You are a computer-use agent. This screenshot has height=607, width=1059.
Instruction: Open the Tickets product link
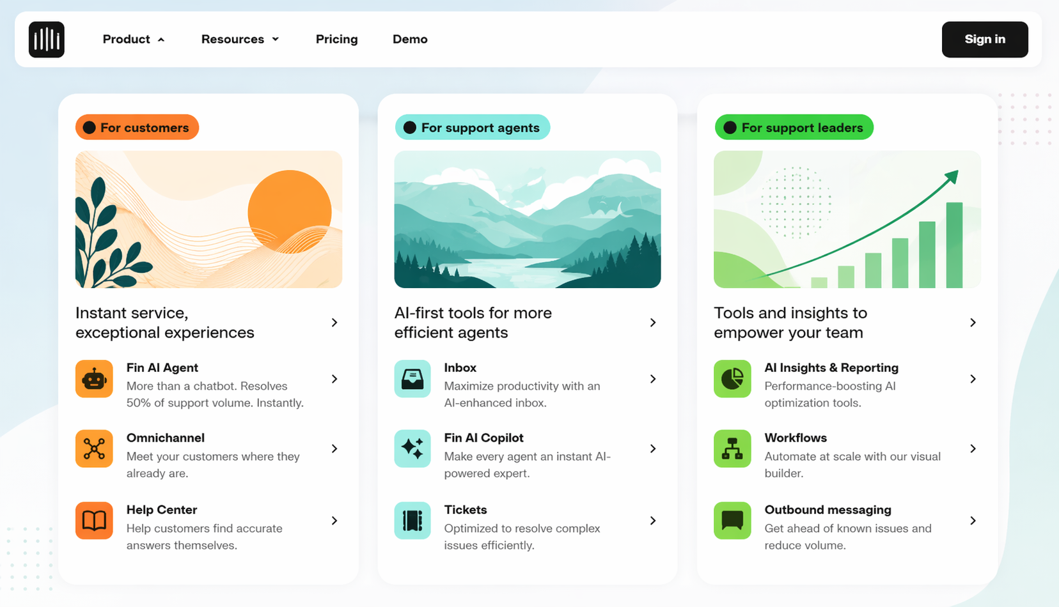coord(466,510)
